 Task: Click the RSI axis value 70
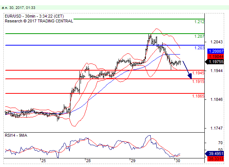coord(220,143)
